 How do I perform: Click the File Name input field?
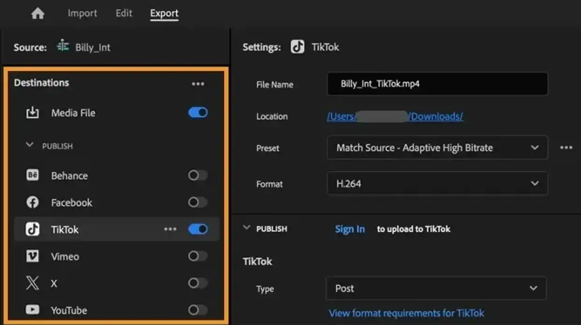pyautogui.click(x=437, y=84)
